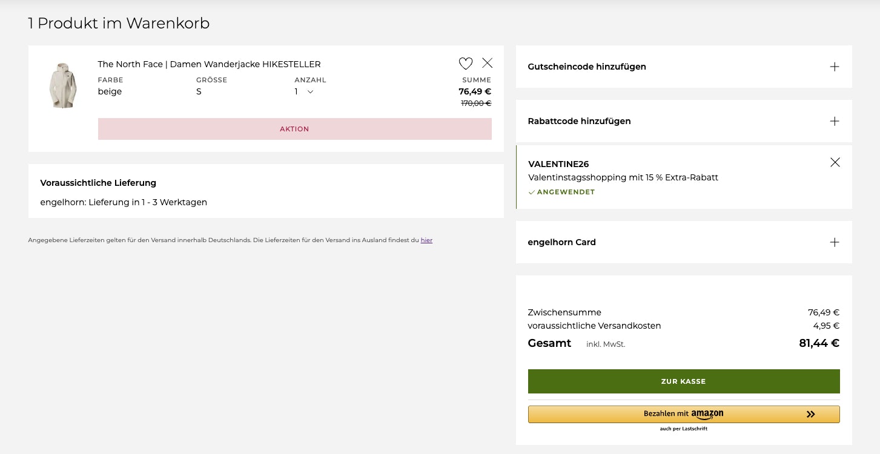Remove the VALENTINE26 discount with X icon
Screen dimensions: 880x454
(835, 162)
